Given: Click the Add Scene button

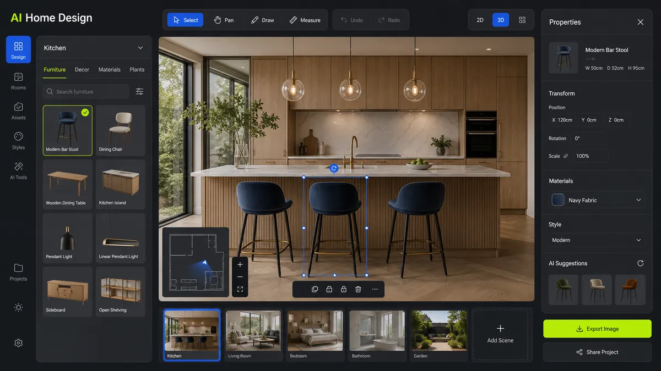Looking at the screenshot, I should tap(500, 335).
